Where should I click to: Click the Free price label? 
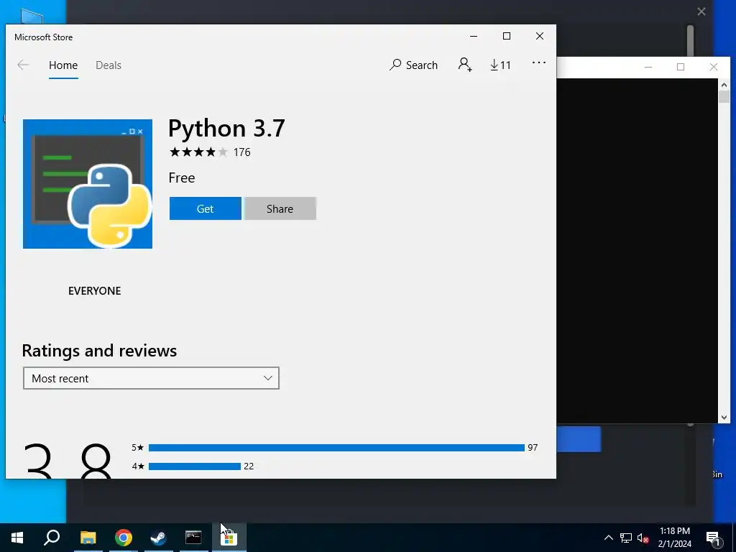coord(182,178)
